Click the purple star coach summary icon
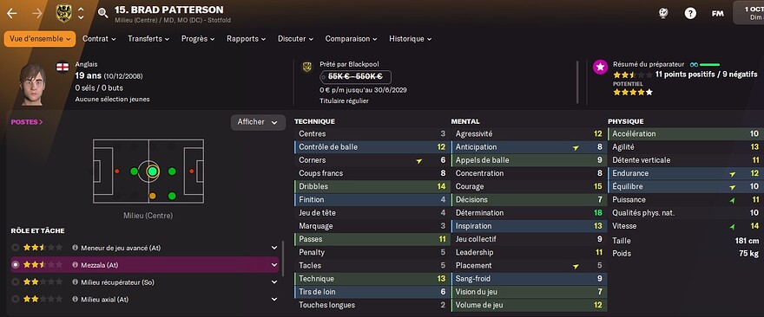Screen dimensions: 764x317 pyautogui.click(x=600, y=67)
